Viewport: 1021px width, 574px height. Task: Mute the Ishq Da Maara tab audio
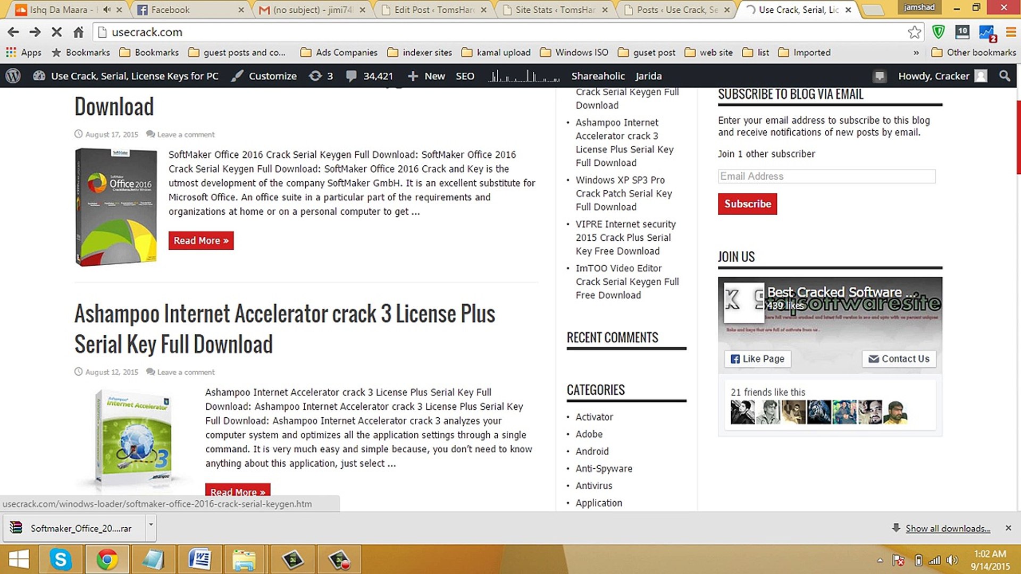(x=106, y=10)
